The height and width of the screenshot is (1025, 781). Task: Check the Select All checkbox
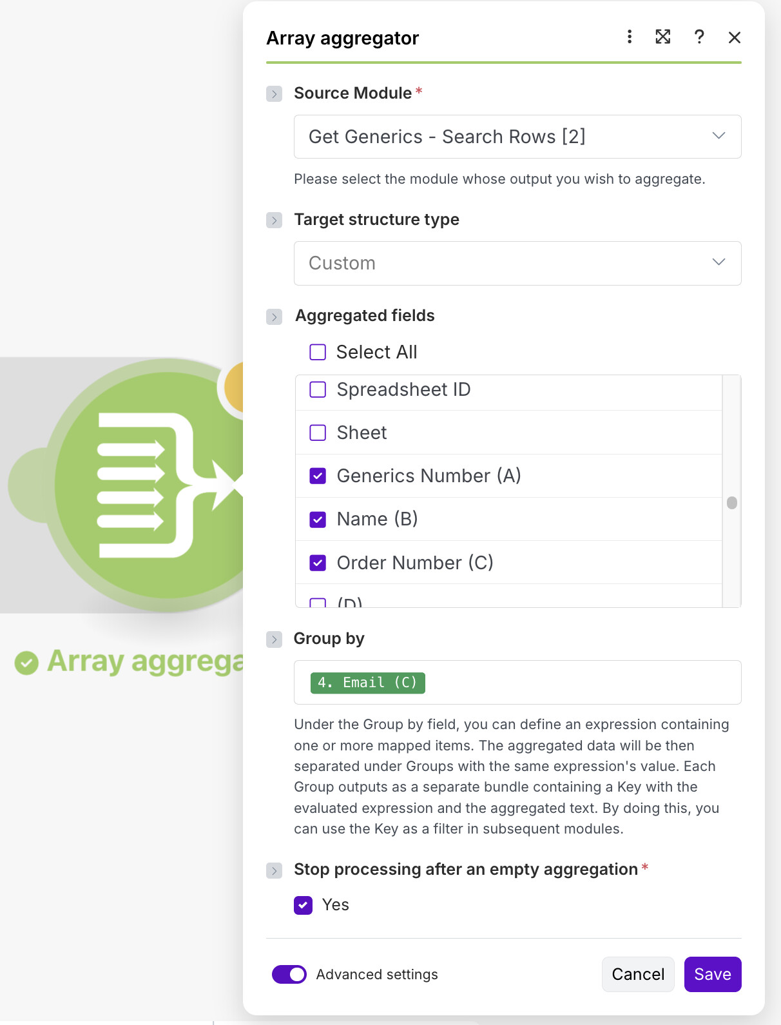318,352
